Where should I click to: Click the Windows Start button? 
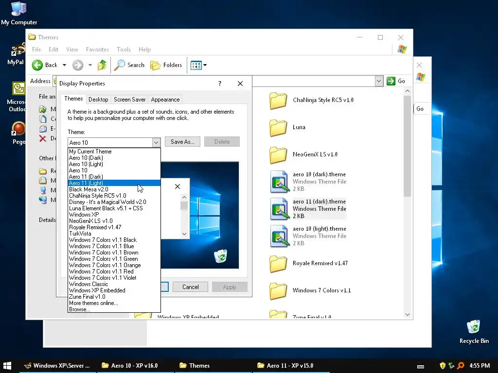pyautogui.click(x=7, y=366)
